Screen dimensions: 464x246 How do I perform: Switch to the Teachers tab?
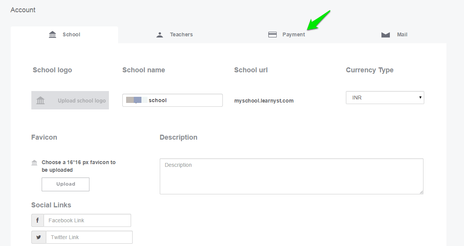click(x=175, y=34)
